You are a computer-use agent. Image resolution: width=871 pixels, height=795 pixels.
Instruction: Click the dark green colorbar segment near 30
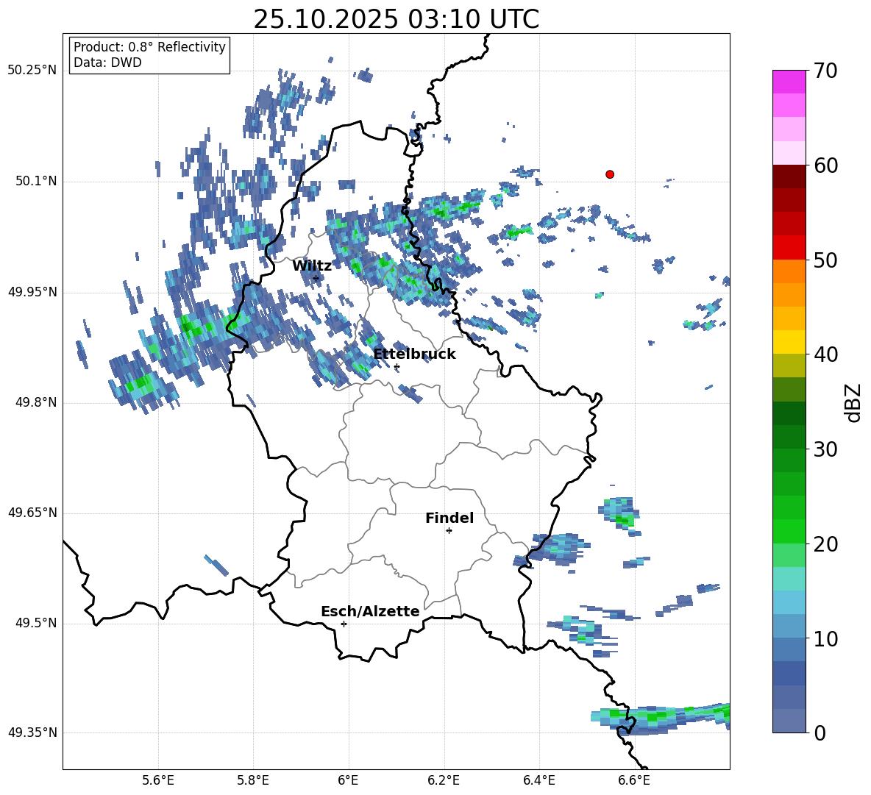click(789, 437)
